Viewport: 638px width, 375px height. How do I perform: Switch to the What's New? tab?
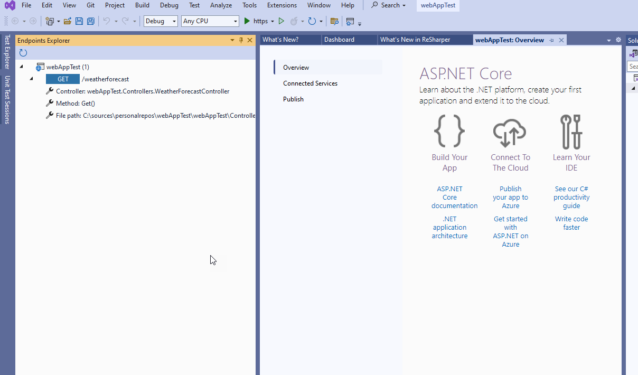[290, 40]
